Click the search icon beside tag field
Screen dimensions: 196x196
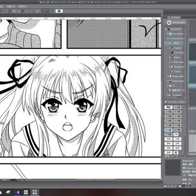pyautogui.click(x=166, y=102)
